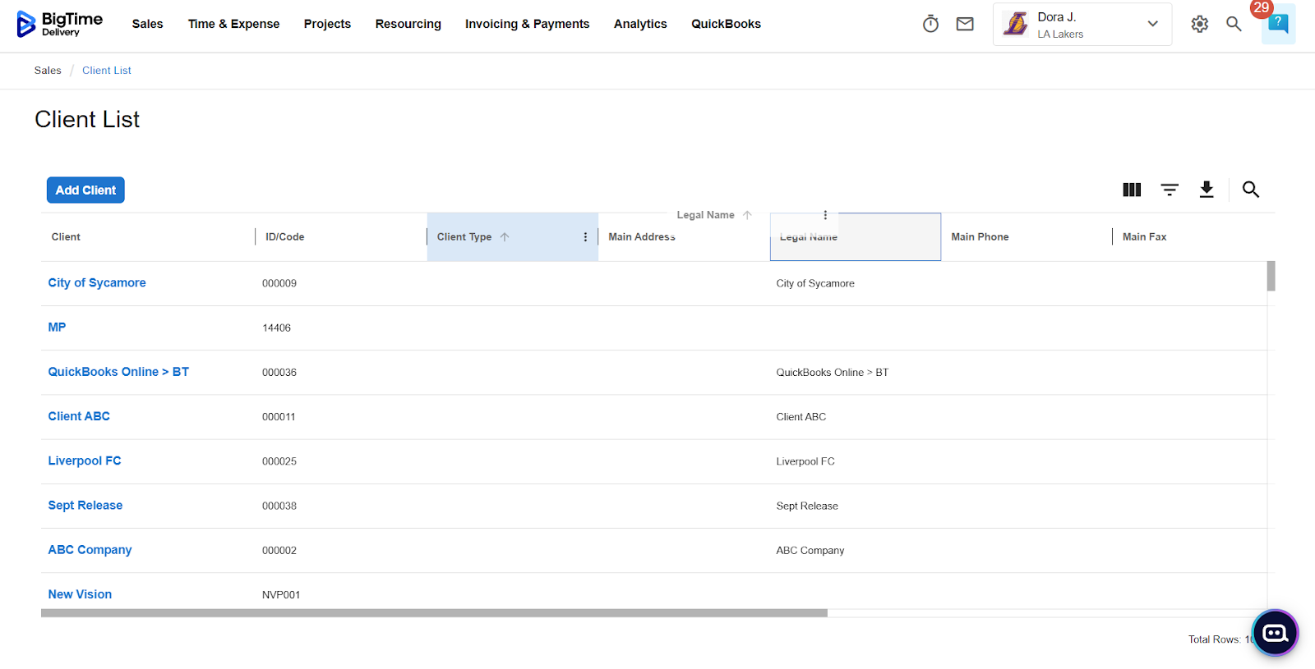Viewport: 1315px width, 669px height.
Task: Search within the client list table
Action: (1250, 190)
